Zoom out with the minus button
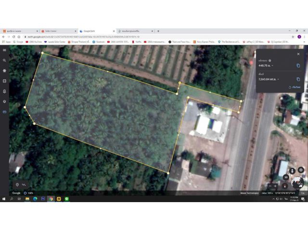The height and width of the screenshot is (231, 308). [270, 186]
